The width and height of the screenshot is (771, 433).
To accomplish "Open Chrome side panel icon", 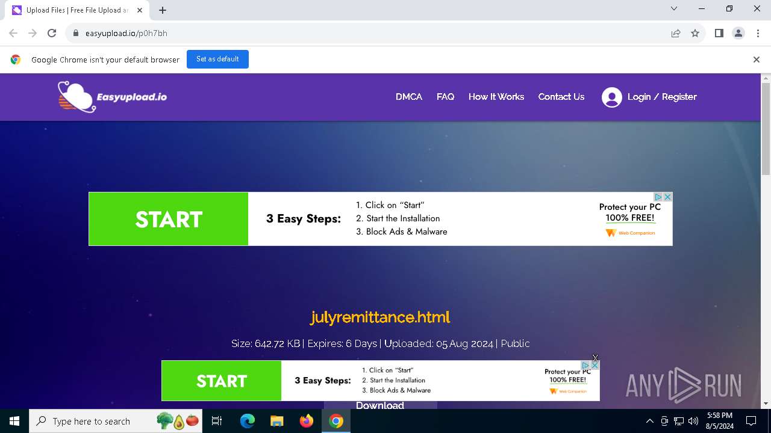I will 719,34.
